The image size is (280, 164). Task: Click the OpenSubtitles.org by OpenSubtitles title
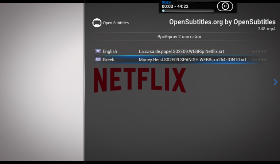coord(222,22)
